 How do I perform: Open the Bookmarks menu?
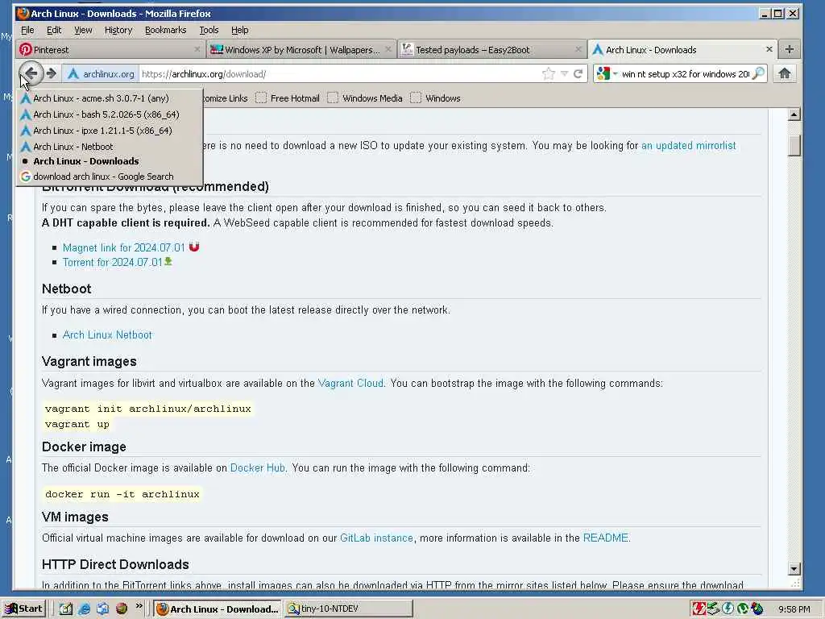(166, 30)
